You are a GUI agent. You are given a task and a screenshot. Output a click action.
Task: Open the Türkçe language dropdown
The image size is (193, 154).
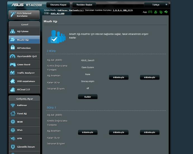[157, 5]
